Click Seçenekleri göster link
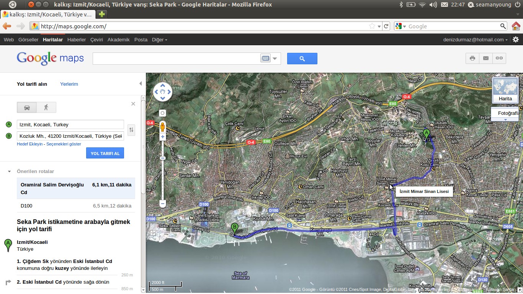 [64, 144]
